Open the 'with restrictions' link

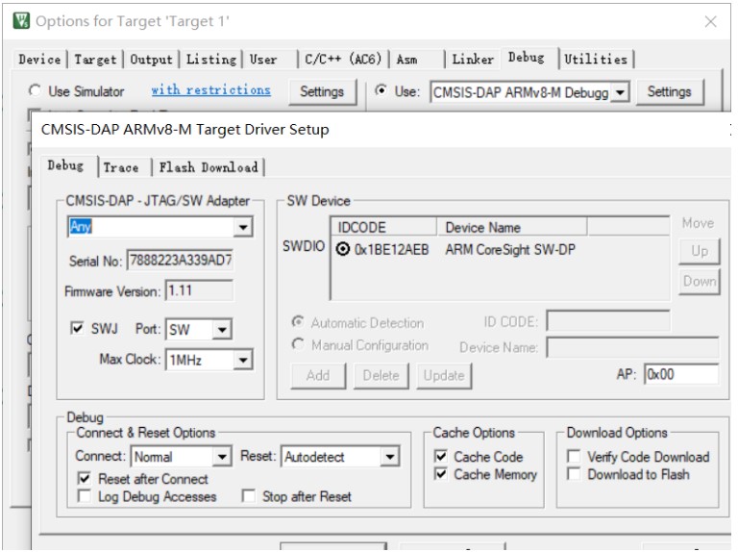point(210,90)
